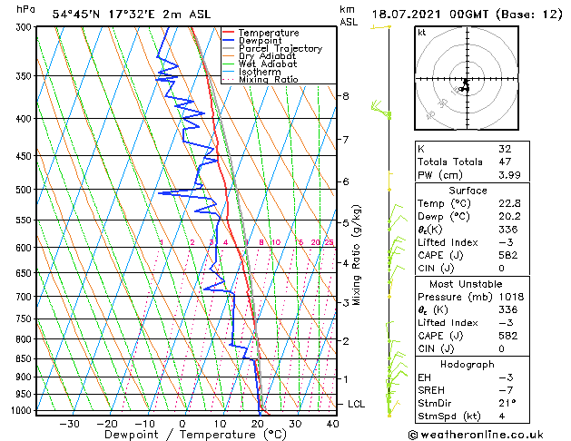This screenshot has width=571, height=441.
Task: Click the '600' hPa pressure label
Action: click(x=25, y=248)
